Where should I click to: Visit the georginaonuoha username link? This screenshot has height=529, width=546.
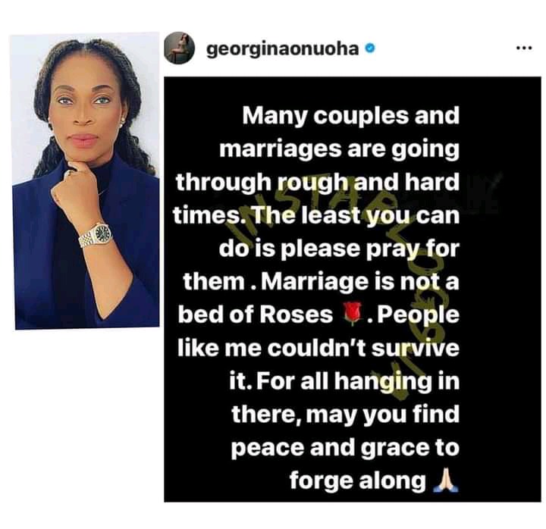282,49
